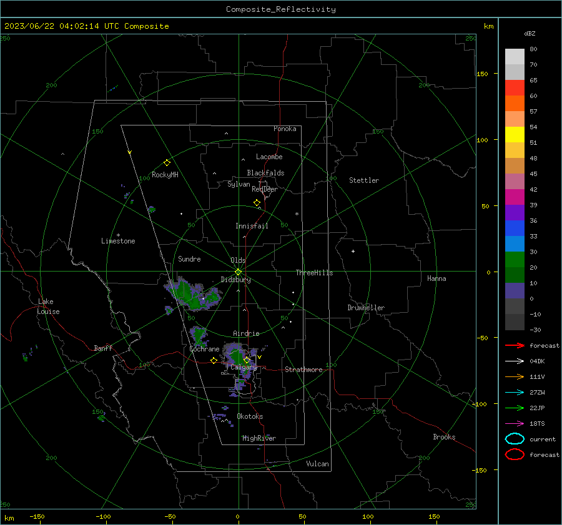Screen dimensions: 562x525
Task: Click the yellow radar-center diamond at Olds
Action: click(238, 272)
